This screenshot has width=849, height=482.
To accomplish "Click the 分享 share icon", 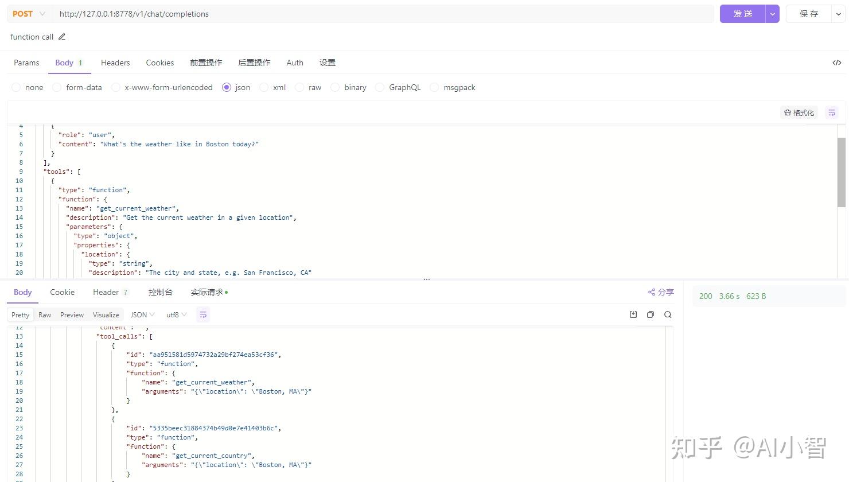I will [652, 292].
